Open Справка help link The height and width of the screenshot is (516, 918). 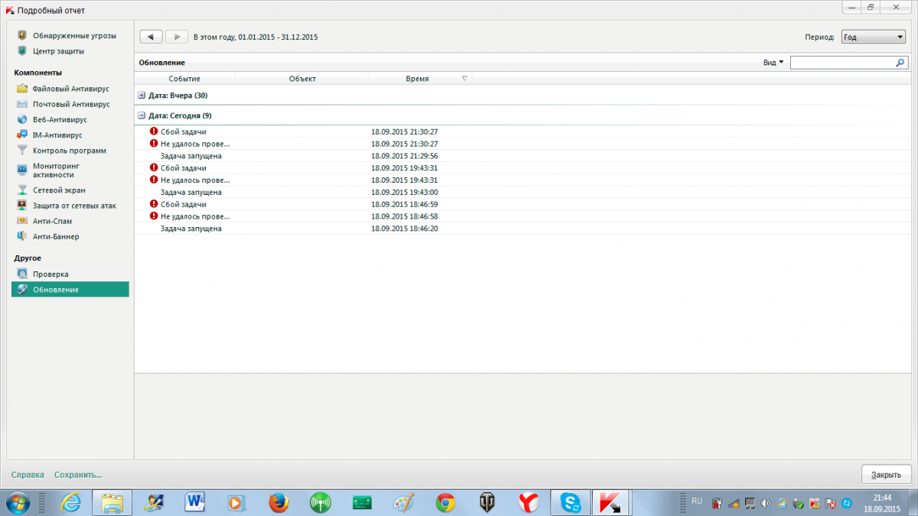click(28, 475)
